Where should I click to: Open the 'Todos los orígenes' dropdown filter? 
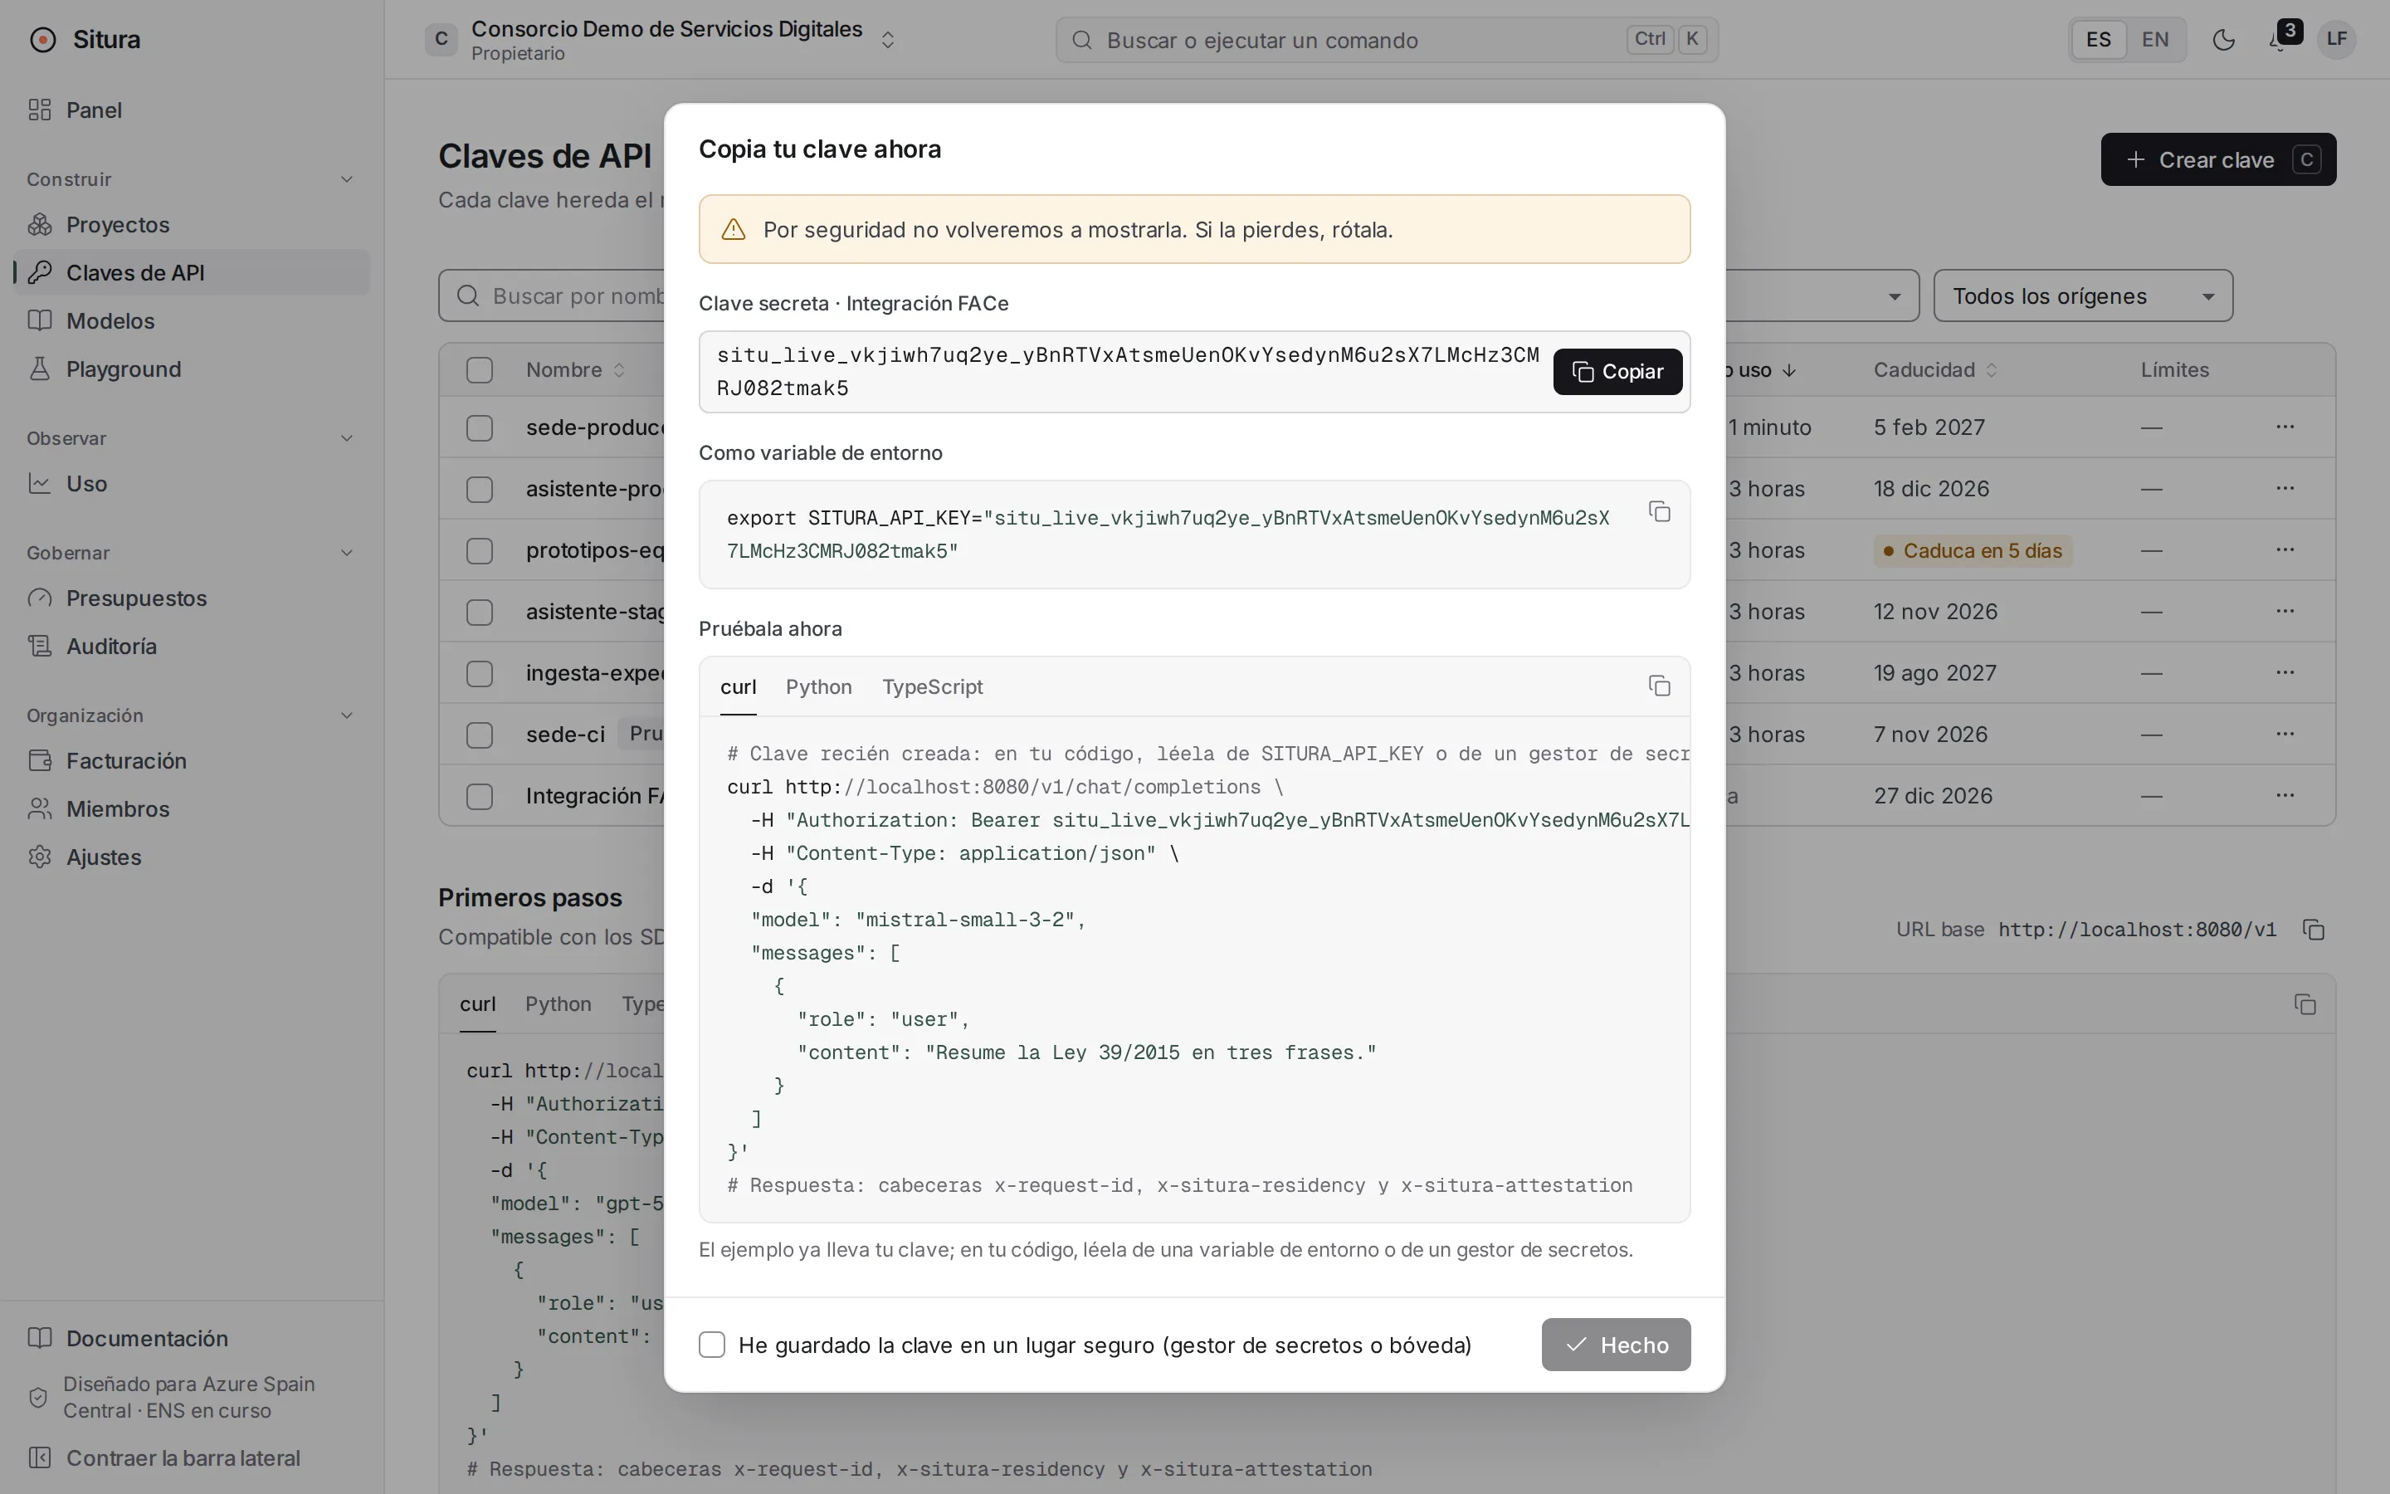click(x=2083, y=295)
